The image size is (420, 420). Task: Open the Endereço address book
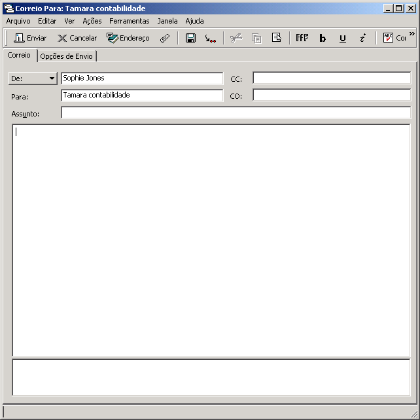click(x=128, y=38)
